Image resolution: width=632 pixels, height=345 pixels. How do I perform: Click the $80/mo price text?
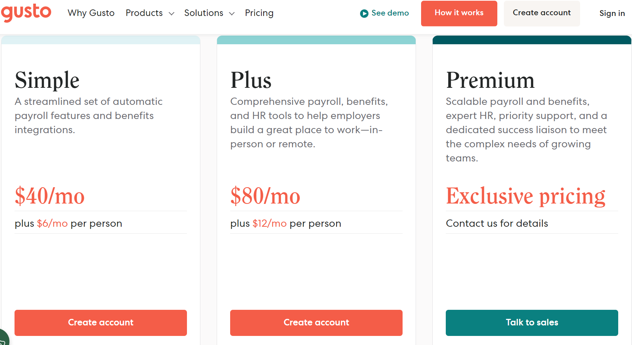click(x=265, y=196)
